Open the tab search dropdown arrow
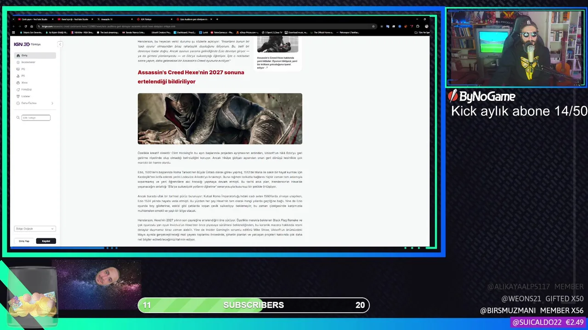Viewport: 588px width, 330px height. (13, 19)
